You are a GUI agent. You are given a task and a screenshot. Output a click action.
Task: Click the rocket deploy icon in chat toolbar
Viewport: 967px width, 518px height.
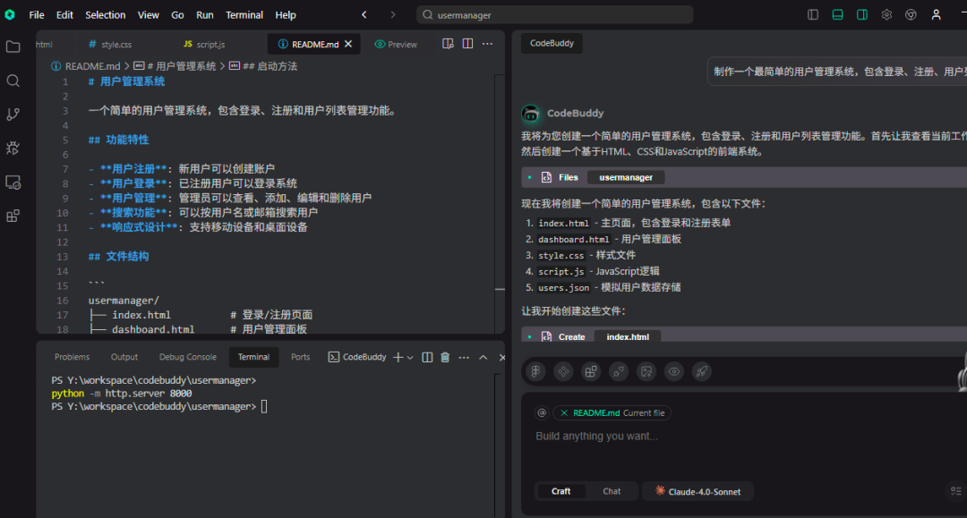tap(702, 371)
